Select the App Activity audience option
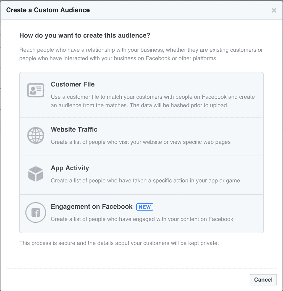This screenshot has width=283, height=291. pos(141,174)
